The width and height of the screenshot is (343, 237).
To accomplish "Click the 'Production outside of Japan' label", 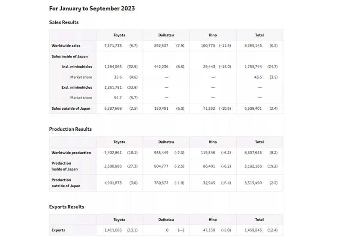I will 66,183.
